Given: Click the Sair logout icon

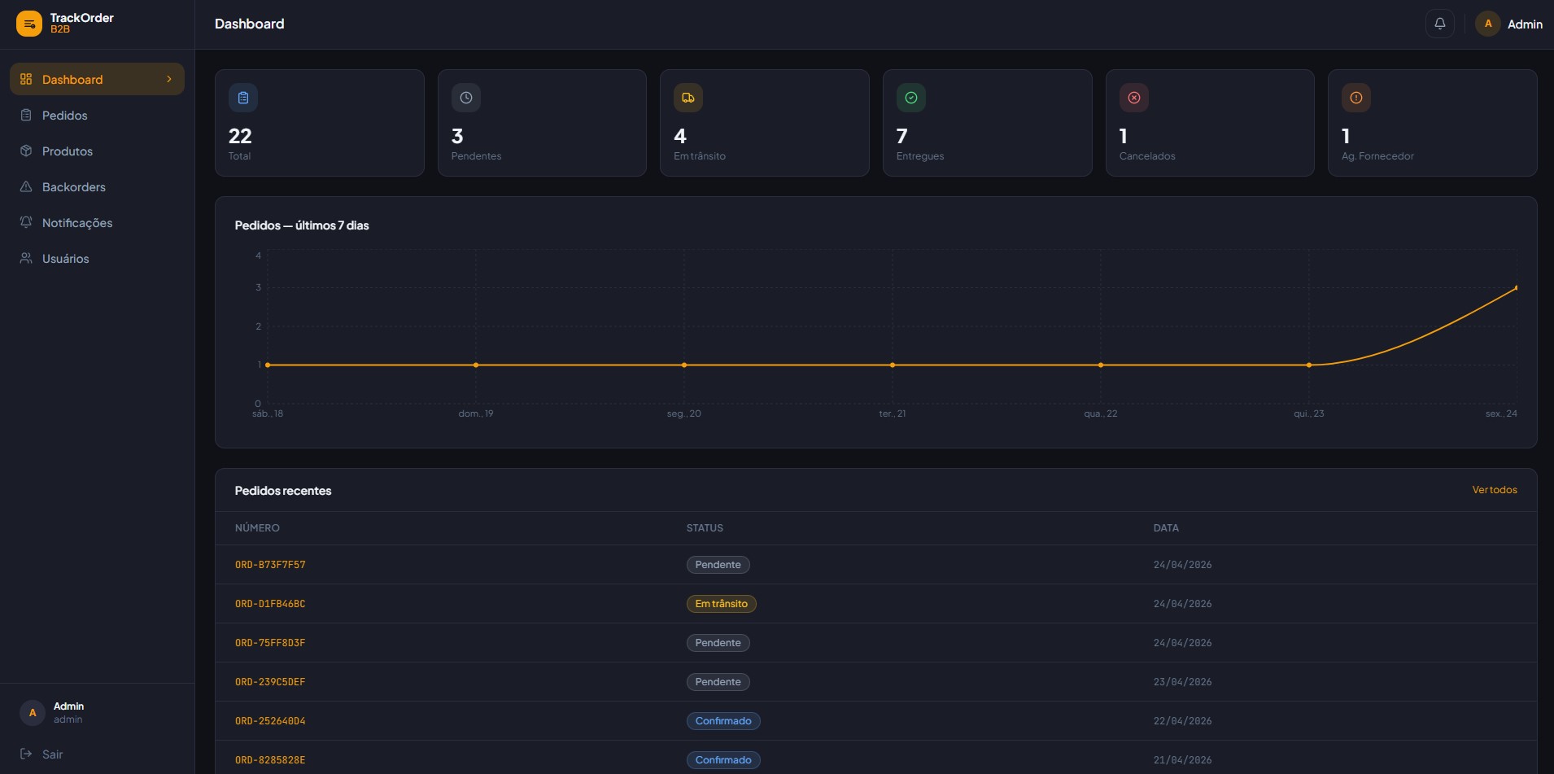Looking at the screenshot, I should point(26,754).
